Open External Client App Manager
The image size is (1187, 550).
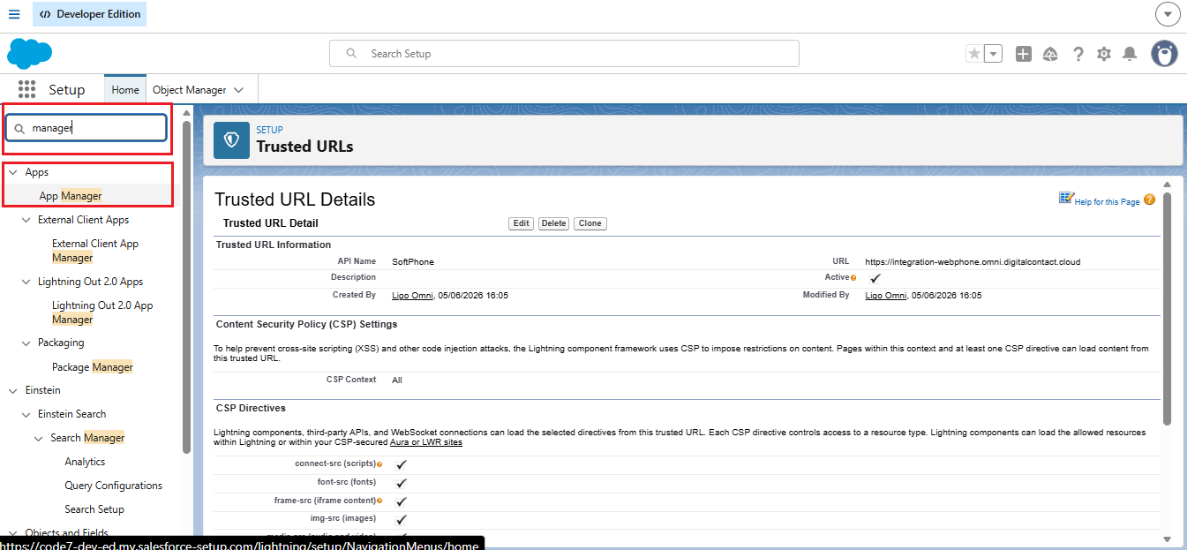tap(95, 251)
